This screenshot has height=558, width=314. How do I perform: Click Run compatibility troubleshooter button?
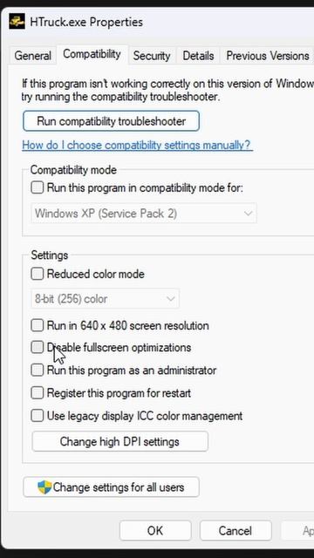(111, 121)
